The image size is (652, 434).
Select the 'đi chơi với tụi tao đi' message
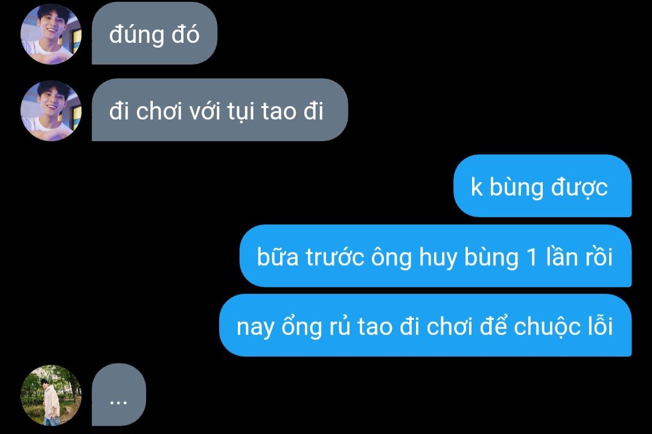tap(220, 110)
